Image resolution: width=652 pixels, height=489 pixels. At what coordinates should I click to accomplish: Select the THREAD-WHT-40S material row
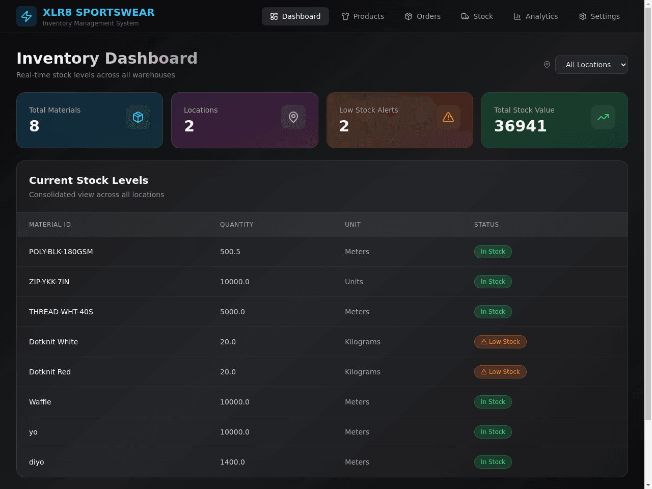(322, 312)
